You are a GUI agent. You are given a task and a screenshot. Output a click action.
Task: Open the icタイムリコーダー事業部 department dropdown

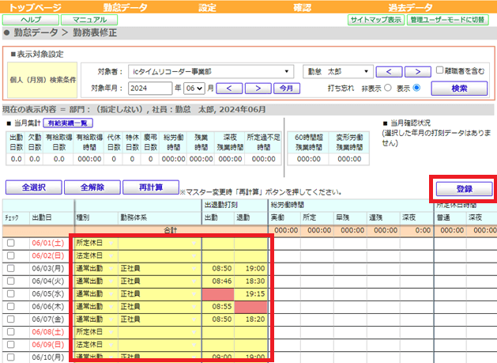click(211, 72)
